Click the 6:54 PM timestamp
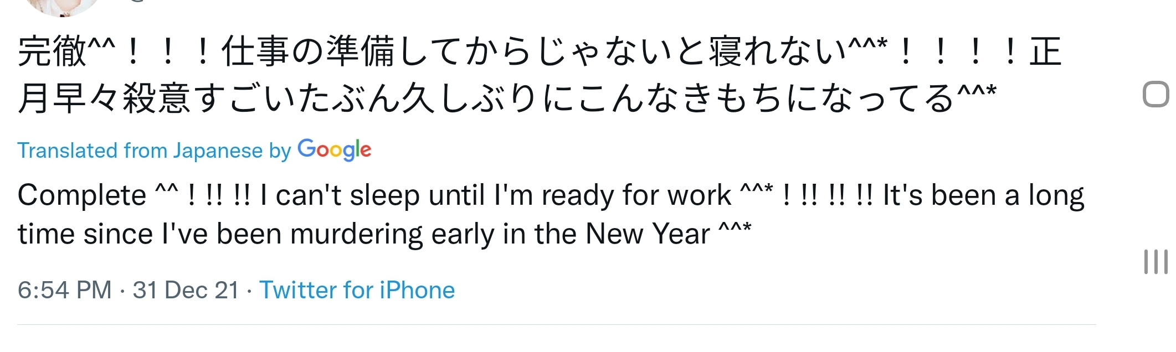The width and height of the screenshot is (1176, 352). [x=65, y=290]
